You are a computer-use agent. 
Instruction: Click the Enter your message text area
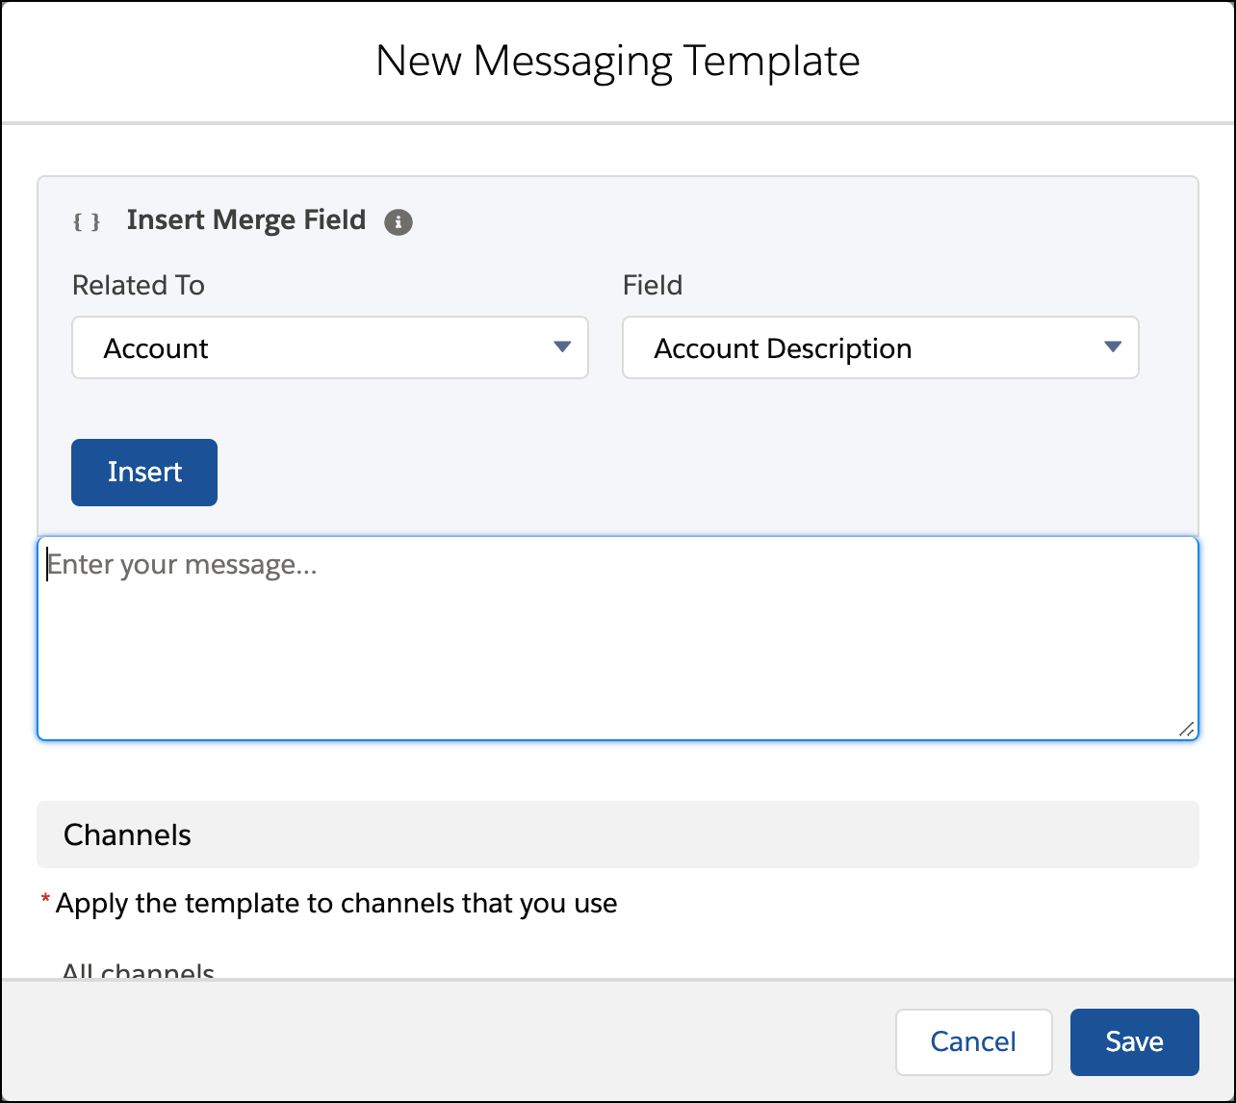click(x=618, y=637)
